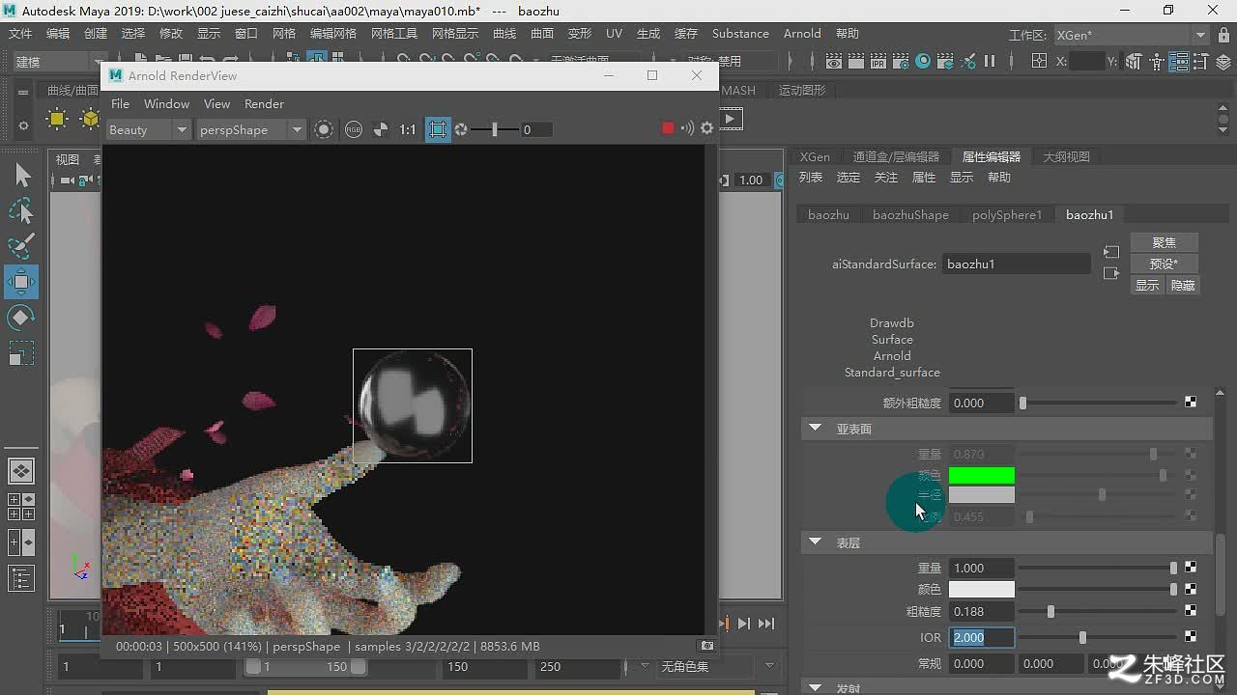The image size is (1237, 695).
Task: Switch to single-pane viewport layout
Action: pos(21,471)
